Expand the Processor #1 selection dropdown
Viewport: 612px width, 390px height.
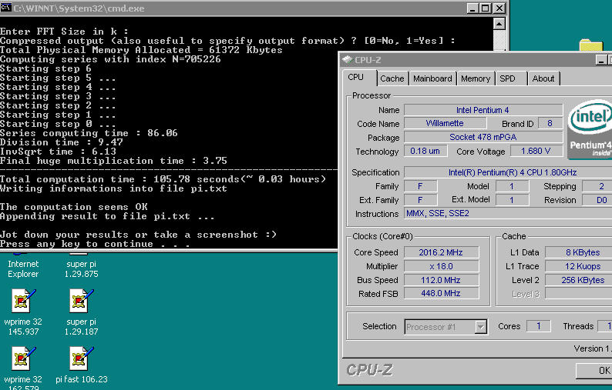(480, 326)
